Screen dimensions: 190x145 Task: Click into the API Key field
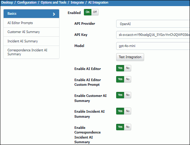(x=153, y=35)
